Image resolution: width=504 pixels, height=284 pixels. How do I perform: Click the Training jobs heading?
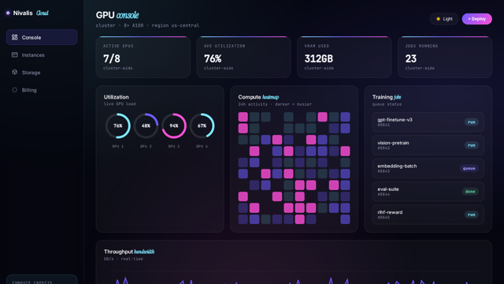387,97
